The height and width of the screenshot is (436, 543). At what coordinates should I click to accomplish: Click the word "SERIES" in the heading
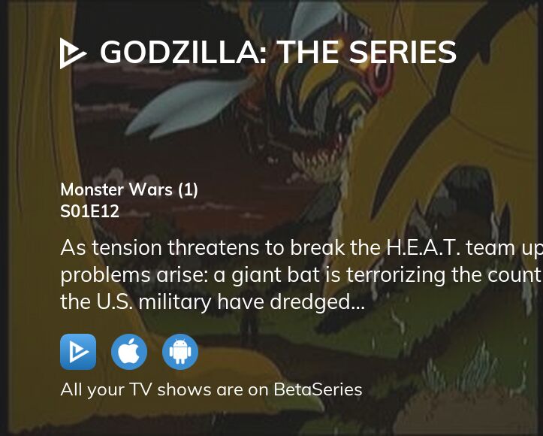403,53
